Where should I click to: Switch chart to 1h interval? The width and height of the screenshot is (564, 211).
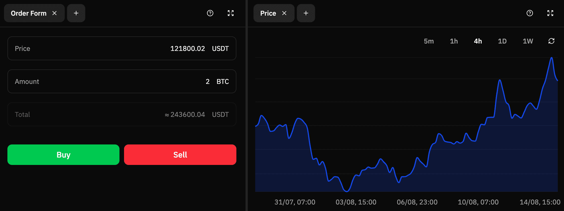(454, 41)
